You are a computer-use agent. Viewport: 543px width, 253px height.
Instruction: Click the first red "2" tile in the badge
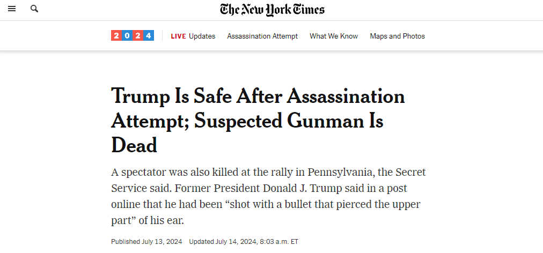116,36
